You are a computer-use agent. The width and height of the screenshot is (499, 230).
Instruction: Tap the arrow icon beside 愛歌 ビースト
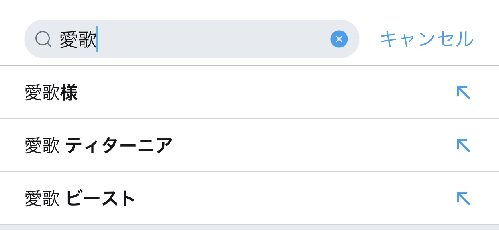pyautogui.click(x=463, y=198)
